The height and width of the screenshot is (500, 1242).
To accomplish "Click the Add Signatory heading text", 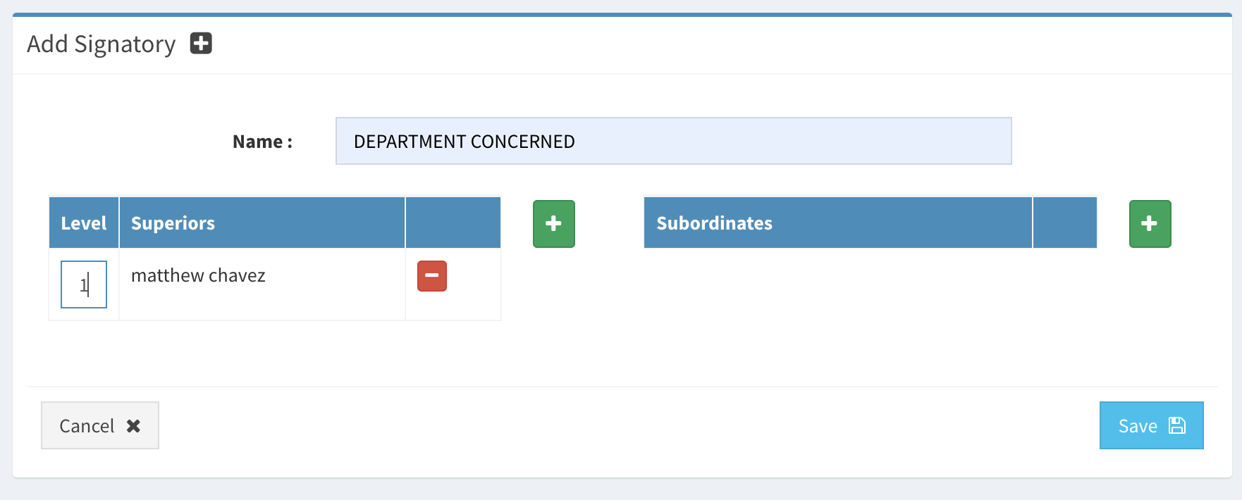I will 102,44.
